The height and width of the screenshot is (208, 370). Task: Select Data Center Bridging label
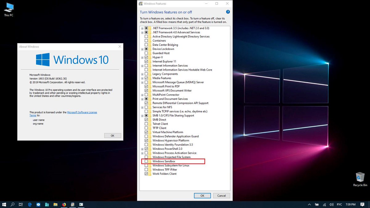tap(165, 45)
